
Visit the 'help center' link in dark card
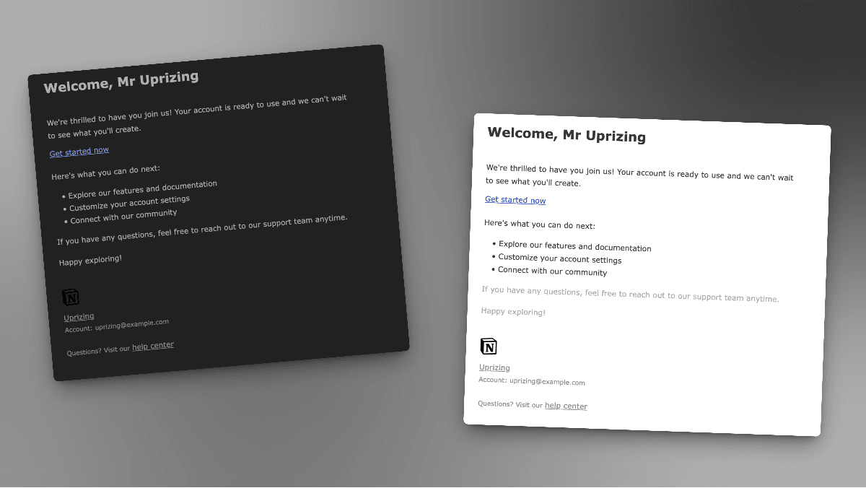tap(153, 346)
